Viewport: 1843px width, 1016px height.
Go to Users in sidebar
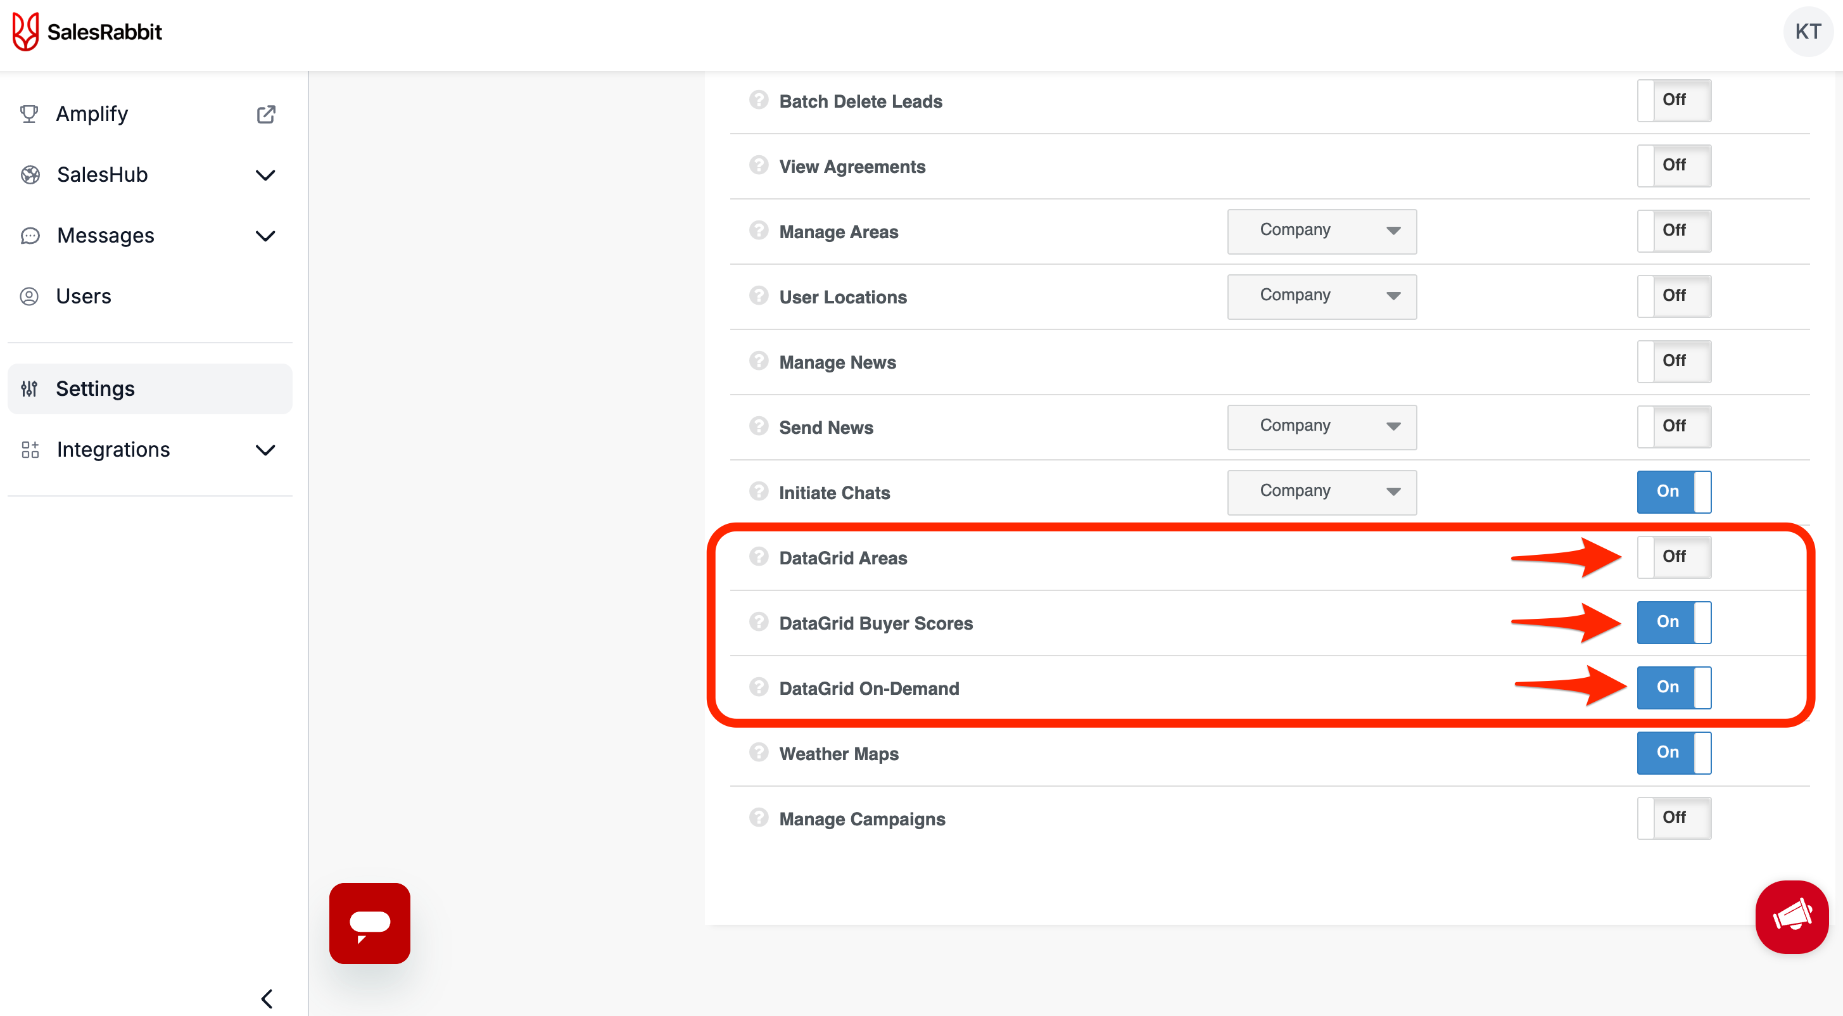pos(149,296)
